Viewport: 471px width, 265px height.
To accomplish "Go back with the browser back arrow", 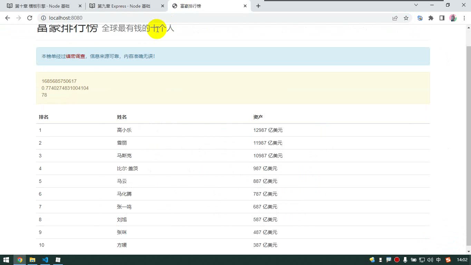I will [8, 18].
